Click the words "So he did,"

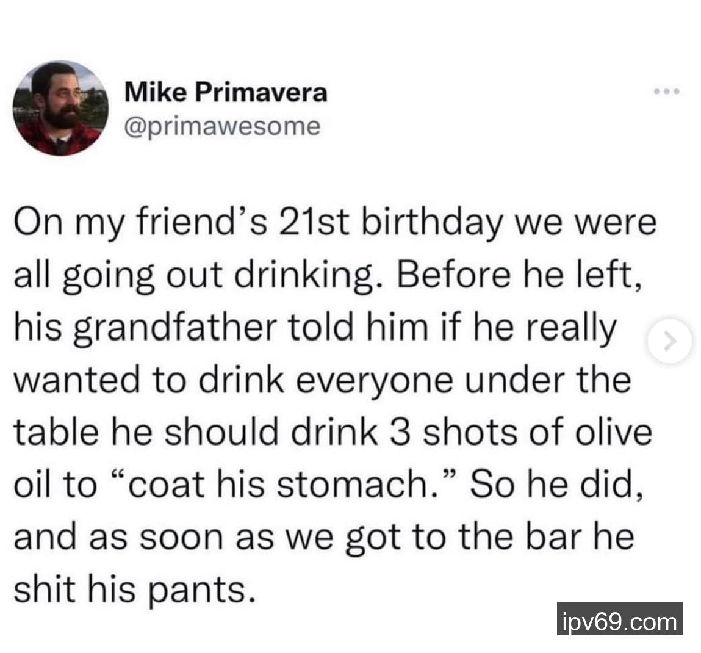coord(555,485)
